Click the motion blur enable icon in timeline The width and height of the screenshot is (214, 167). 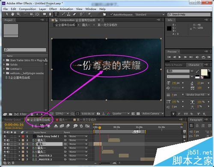(x=68, y=126)
